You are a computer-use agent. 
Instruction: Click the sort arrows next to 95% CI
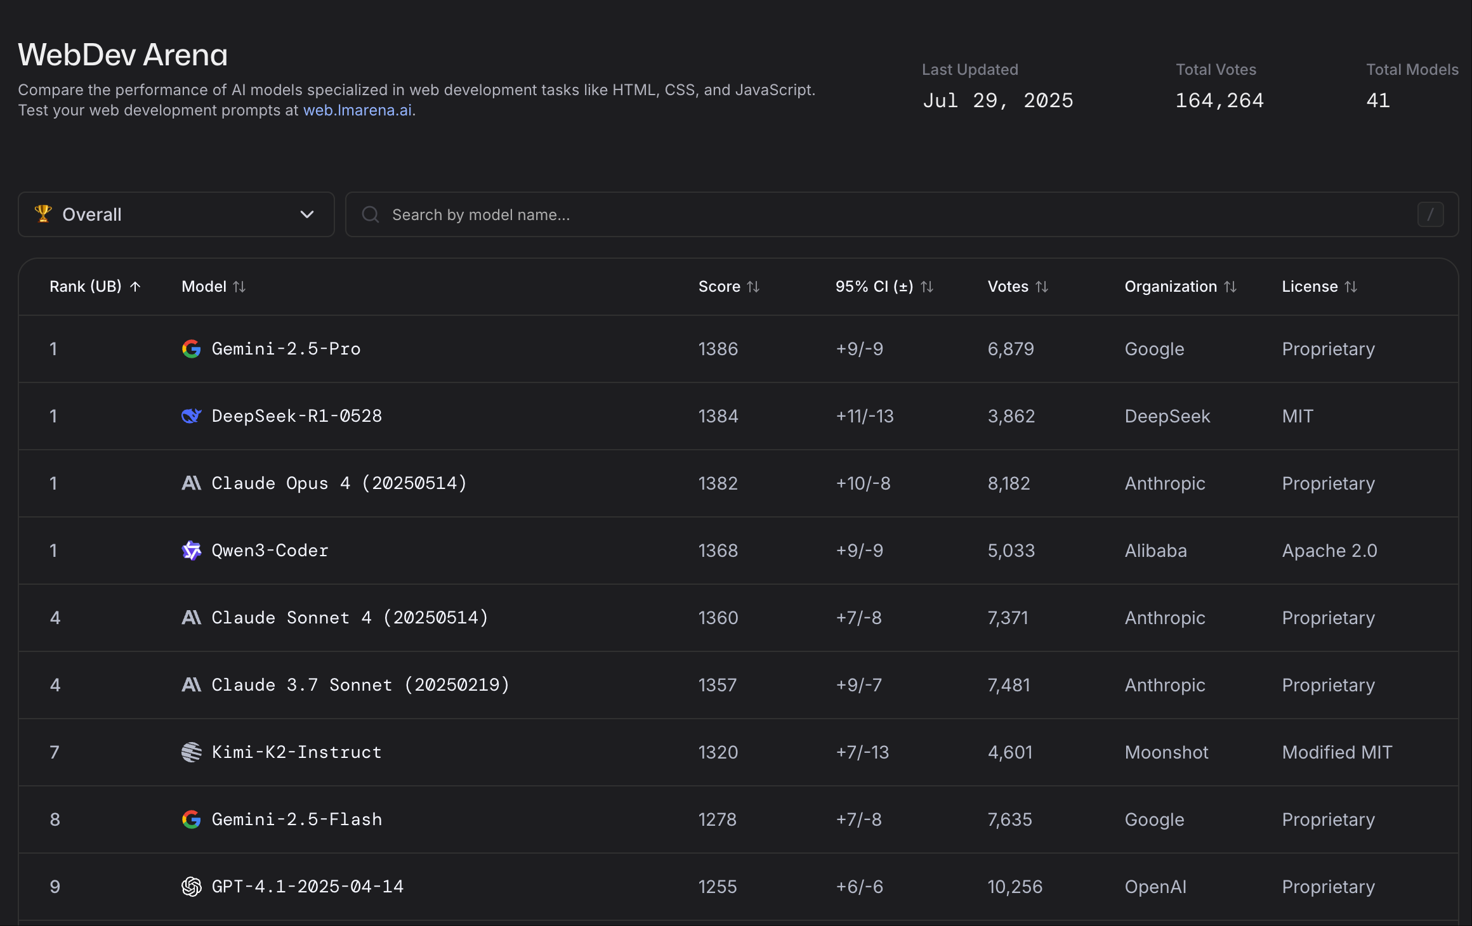[x=927, y=287]
